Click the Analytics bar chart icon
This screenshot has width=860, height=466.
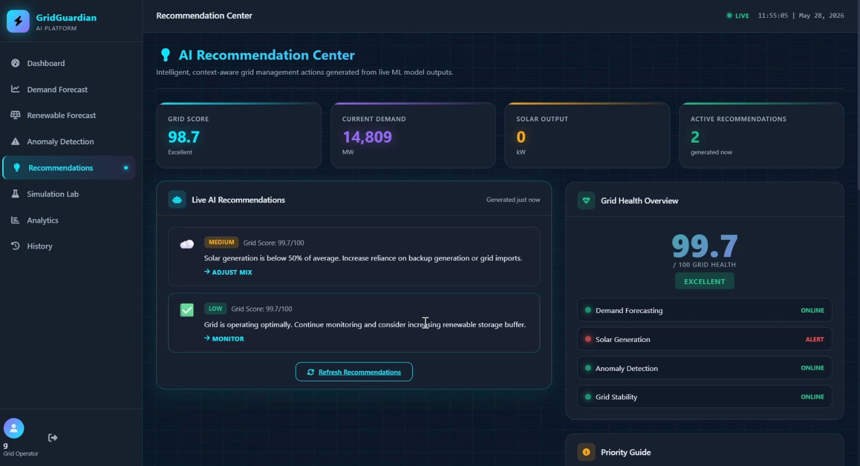16,220
